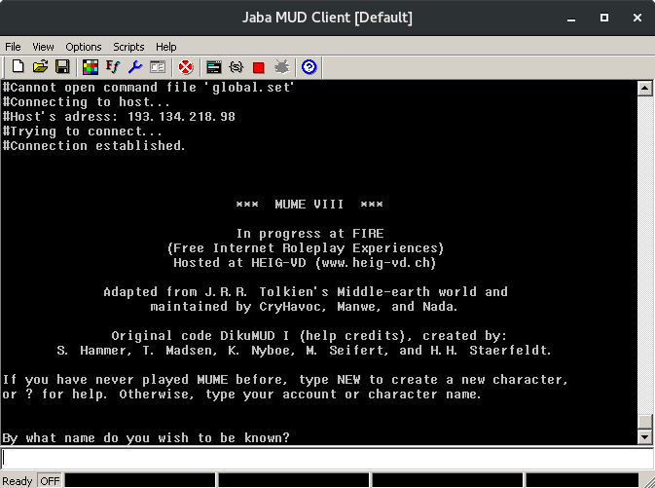Maximize the Jaba MUD Client window
This screenshot has width=655, height=488.
pyautogui.click(x=604, y=18)
